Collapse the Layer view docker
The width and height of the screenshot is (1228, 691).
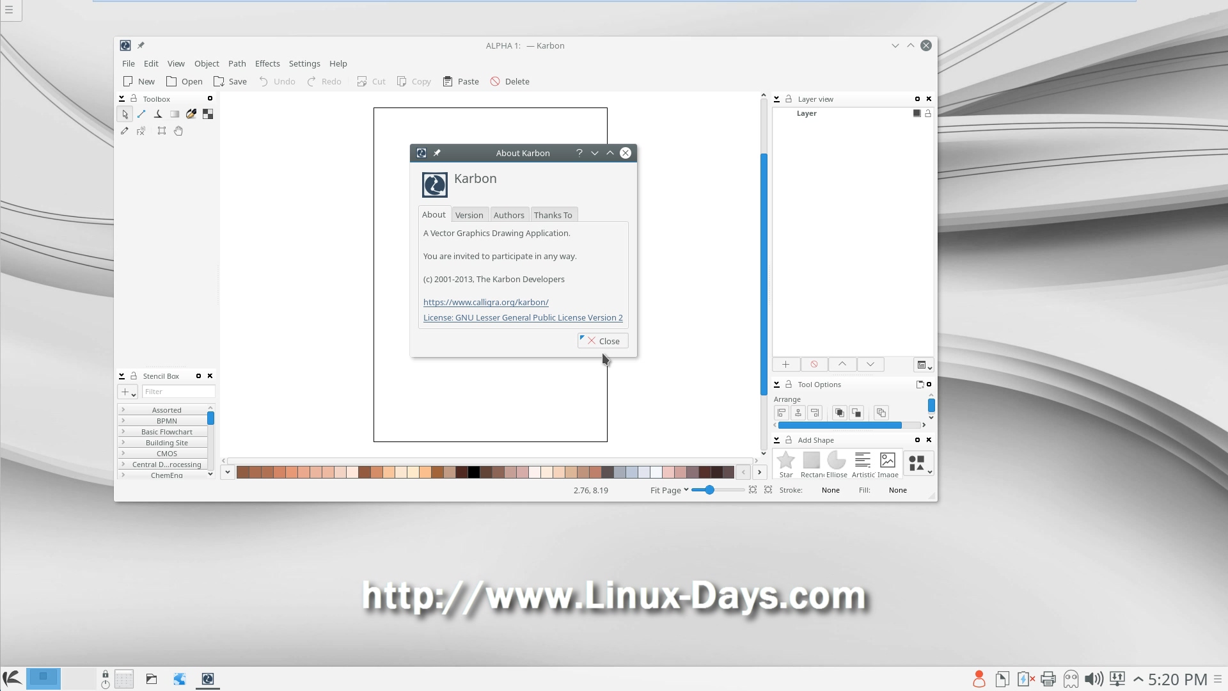tap(776, 99)
